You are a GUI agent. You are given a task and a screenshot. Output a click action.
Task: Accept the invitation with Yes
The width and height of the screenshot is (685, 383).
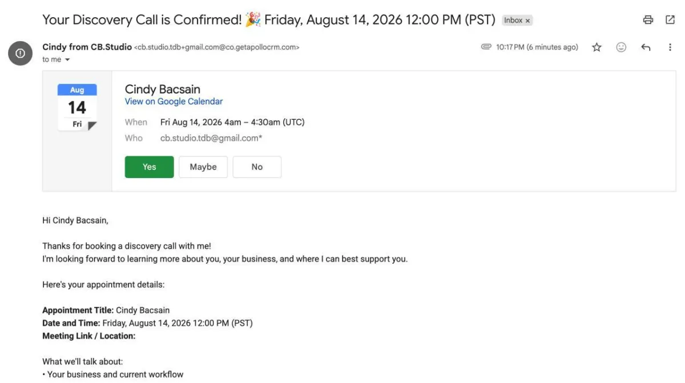click(x=150, y=167)
